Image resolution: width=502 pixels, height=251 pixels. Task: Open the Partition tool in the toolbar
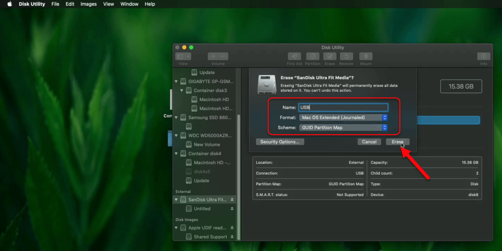pyautogui.click(x=312, y=56)
